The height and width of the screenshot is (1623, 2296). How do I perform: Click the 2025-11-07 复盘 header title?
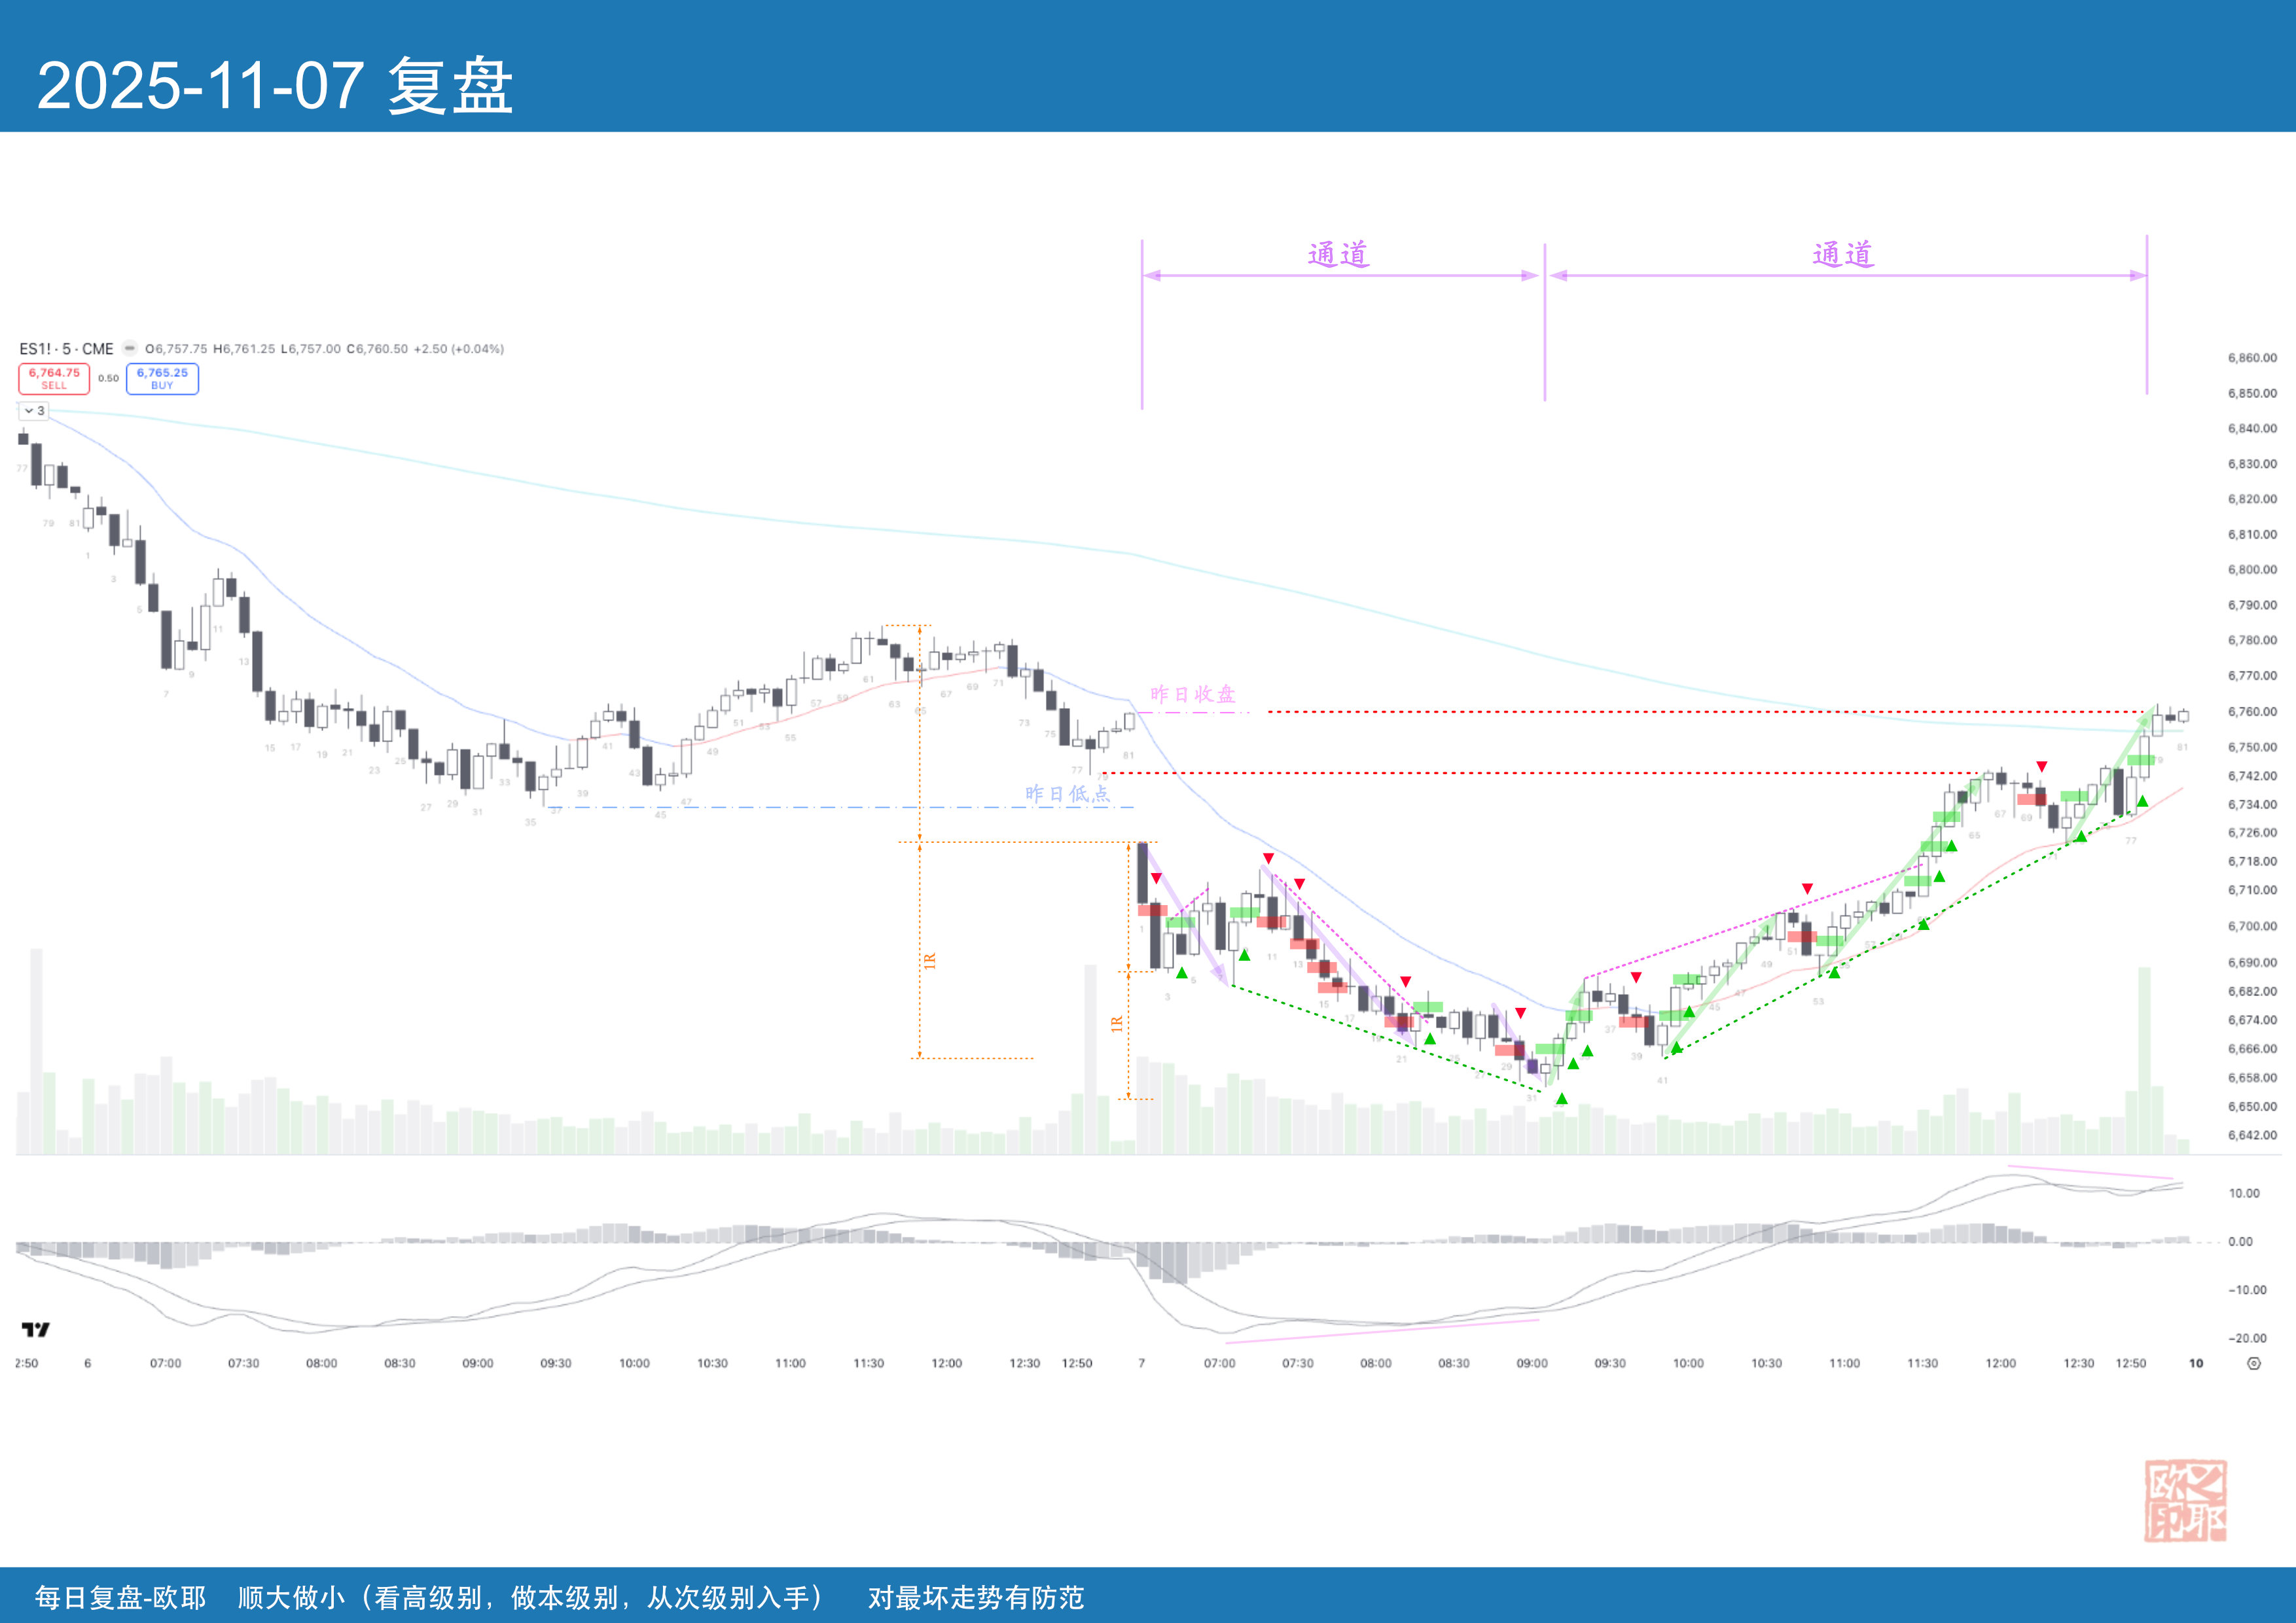tap(275, 86)
